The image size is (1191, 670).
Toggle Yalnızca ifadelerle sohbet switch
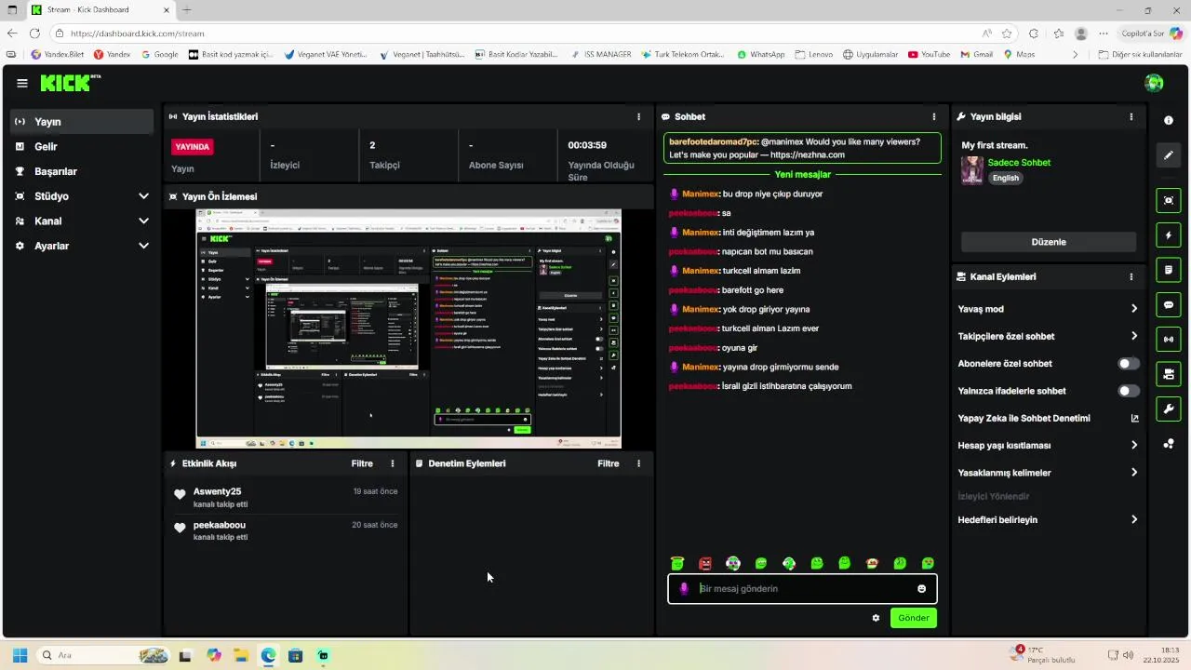1129,391
